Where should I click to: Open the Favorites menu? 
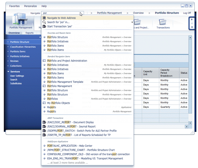click(14, 6)
